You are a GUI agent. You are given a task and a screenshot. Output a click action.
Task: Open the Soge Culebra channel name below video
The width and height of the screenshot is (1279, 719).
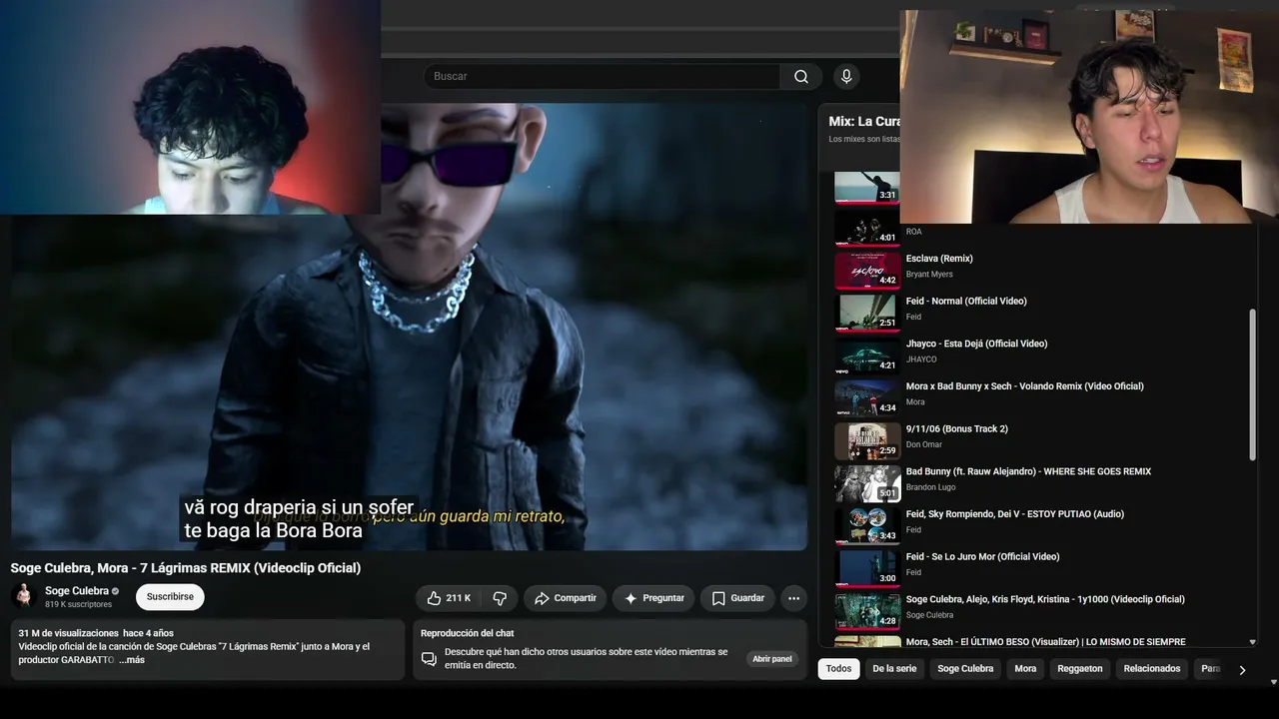(77, 591)
